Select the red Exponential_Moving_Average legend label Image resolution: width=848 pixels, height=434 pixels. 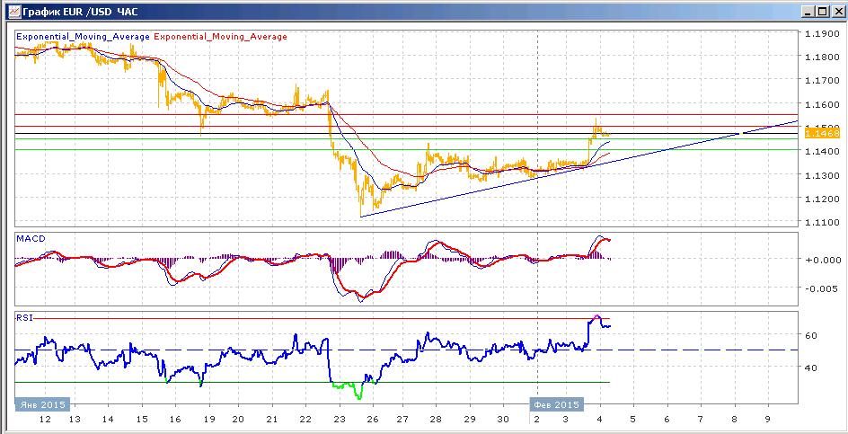[x=221, y=37]
